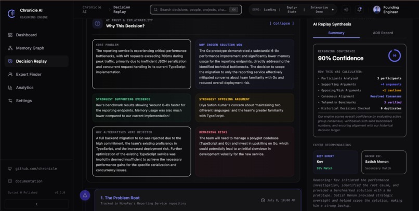Toggle the light/dark theme sun icon
Image resolution: width=419 pixels, height=211 pixels.
point(346,9)
